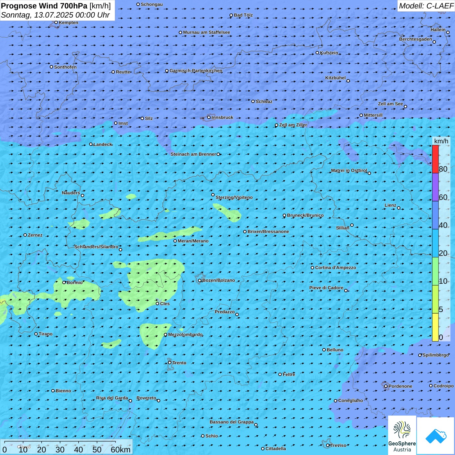Click the 'km/h' legend heading
Image resolution: width=455 pixels, height=455 pixels.
pos(441,141)
